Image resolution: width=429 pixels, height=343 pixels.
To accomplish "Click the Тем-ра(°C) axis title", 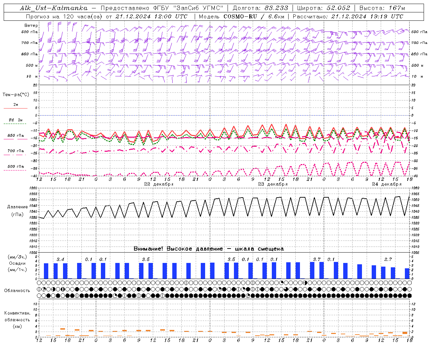I will click(x=16, y=95).
